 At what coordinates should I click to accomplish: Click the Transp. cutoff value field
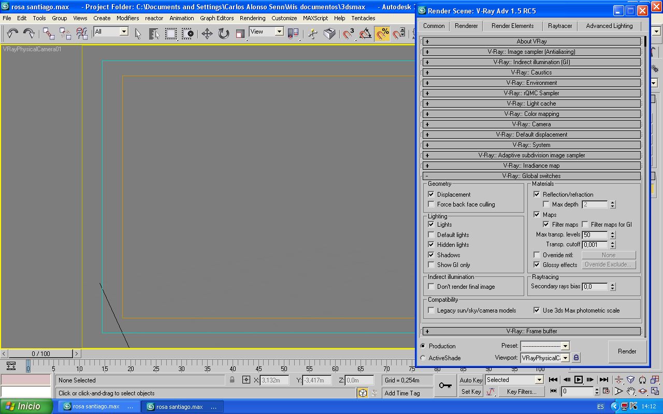click(x=595, y=245)
